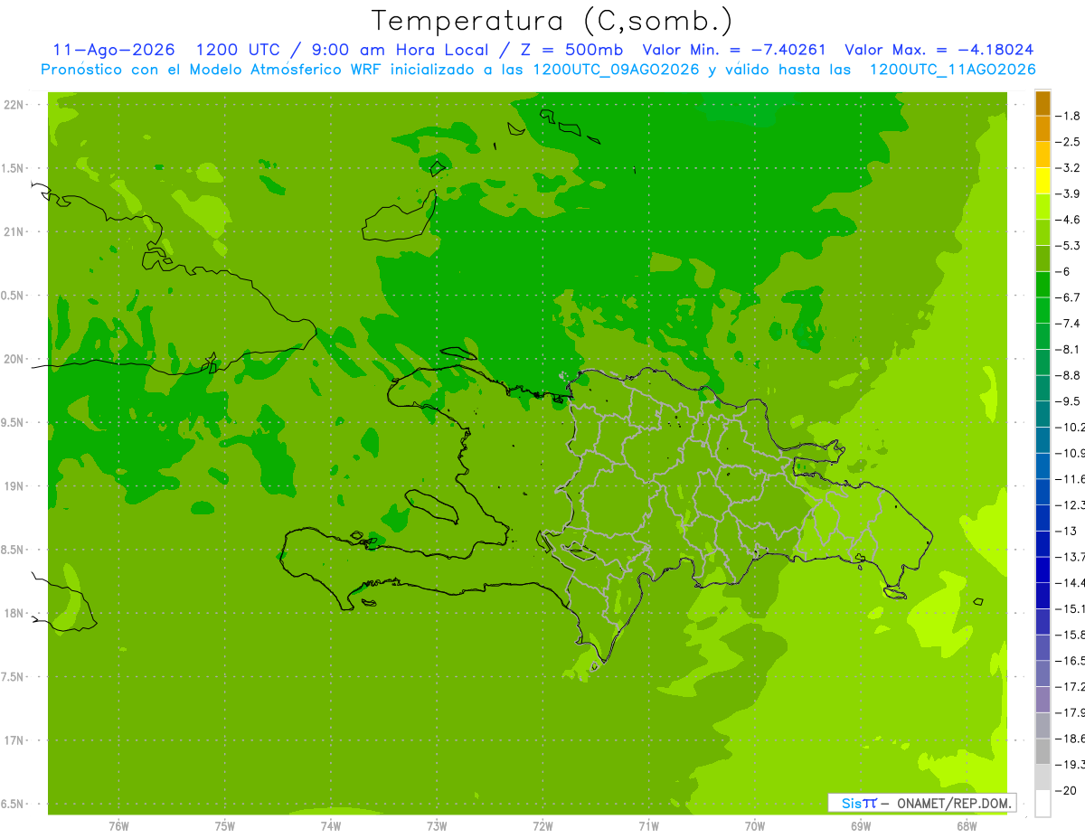This screenshot has height=838, width=1085.
Task: Click the "-3.9" colorbar value
Action: pyautogui.click(x=1069, y=193)
